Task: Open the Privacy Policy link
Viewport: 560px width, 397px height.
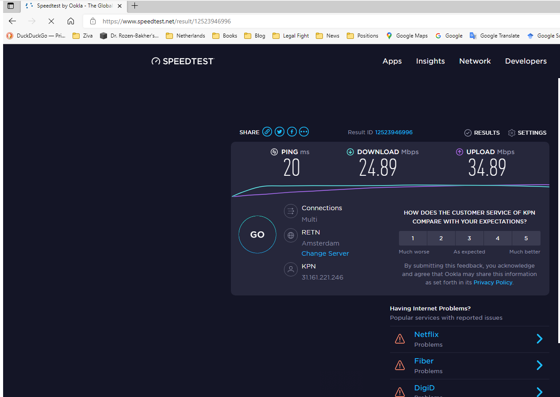Action: coord(493,282)
